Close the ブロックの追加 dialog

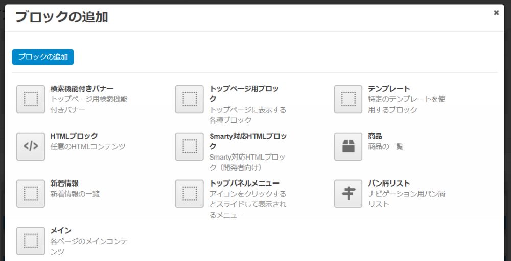pyautogui.click(x=496, y=13)
